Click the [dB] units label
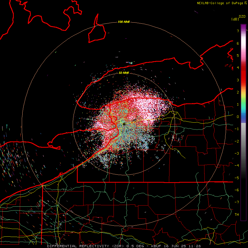Screen dimensions: 248x248 click(x=235, y=19)
